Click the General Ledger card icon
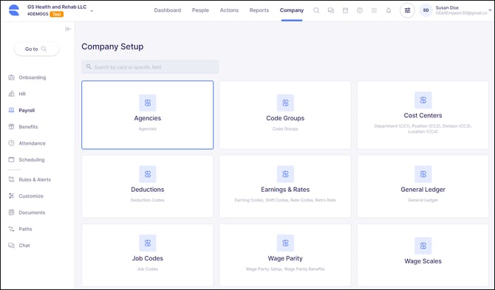 coord(423,174)
